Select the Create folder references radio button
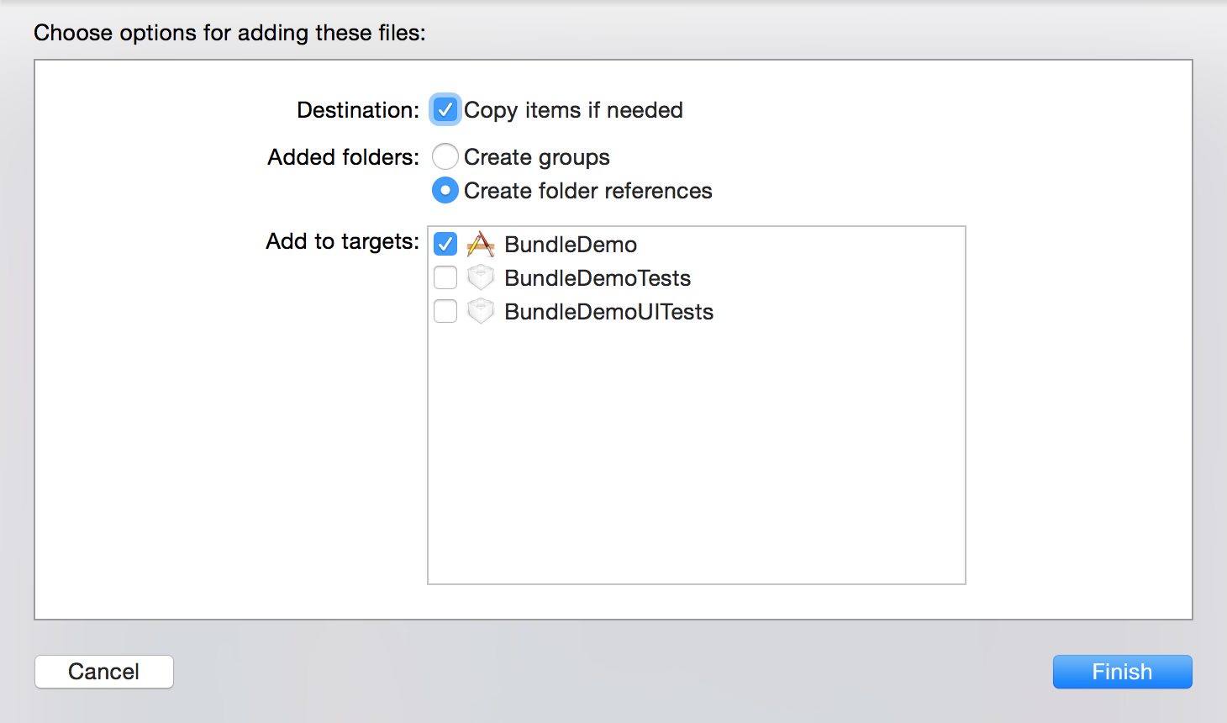 (445, 190)
